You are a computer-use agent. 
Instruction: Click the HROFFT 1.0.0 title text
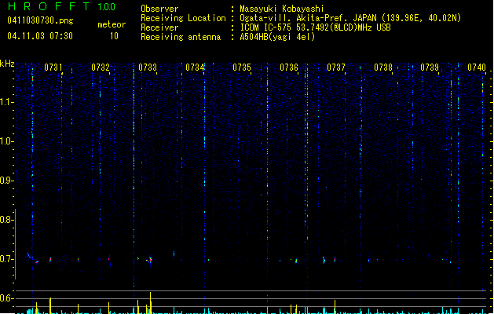61,6
